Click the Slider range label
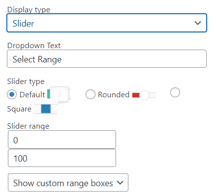Screen dimensions: 213x195 (28, 126)
